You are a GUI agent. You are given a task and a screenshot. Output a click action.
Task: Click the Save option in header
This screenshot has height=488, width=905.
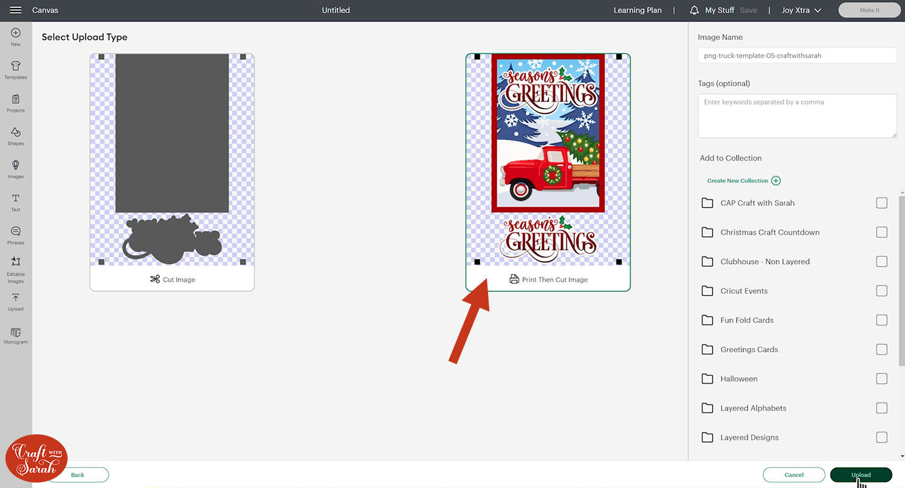pos(749,10)
